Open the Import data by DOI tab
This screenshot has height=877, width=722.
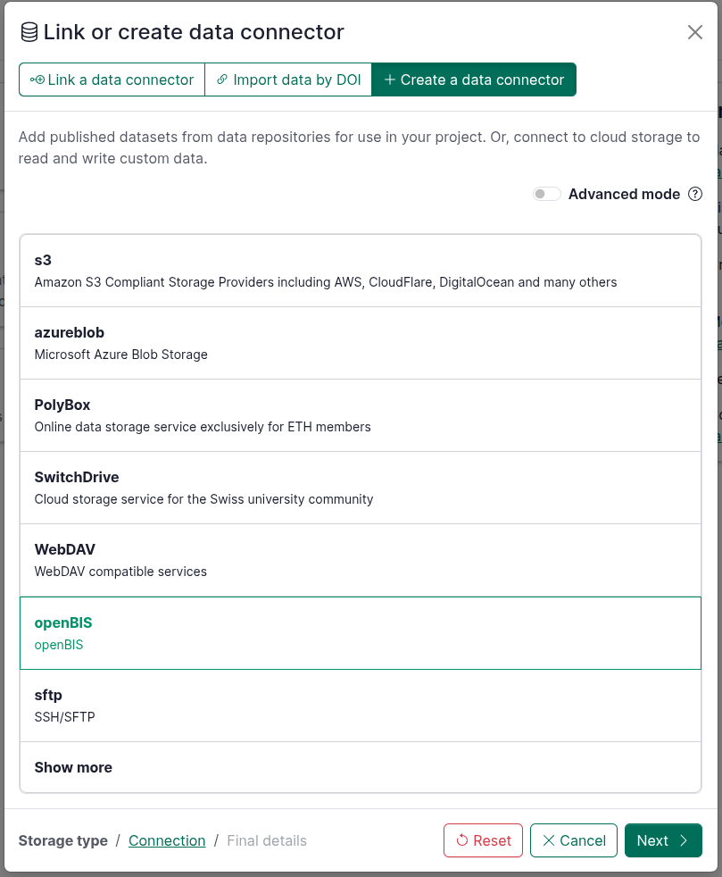(288, 79)
